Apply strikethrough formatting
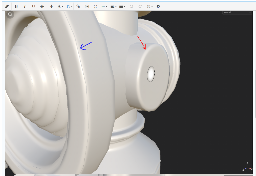 click(42, 6)
